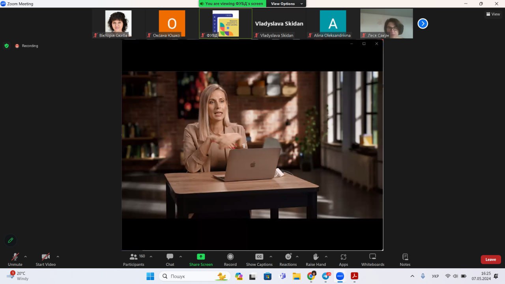The image size is (505, 284).
Task: Open File Explorer from the taskbar
Action: [x=296, y=276]
